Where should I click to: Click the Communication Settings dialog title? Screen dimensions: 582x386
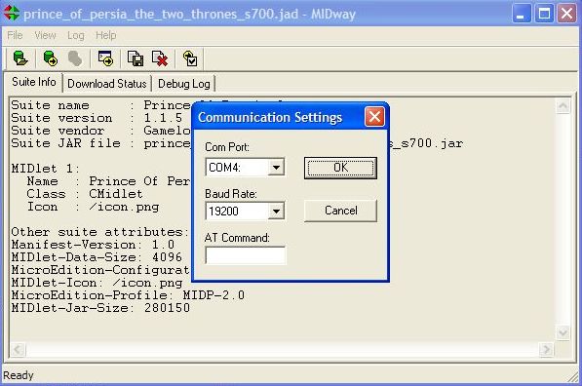270,117
